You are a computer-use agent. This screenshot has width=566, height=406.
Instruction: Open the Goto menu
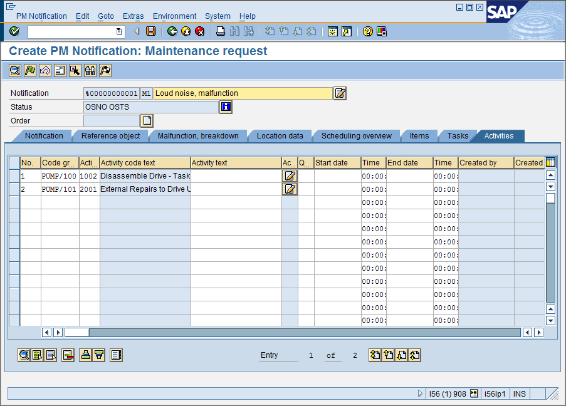pos(106,16)
